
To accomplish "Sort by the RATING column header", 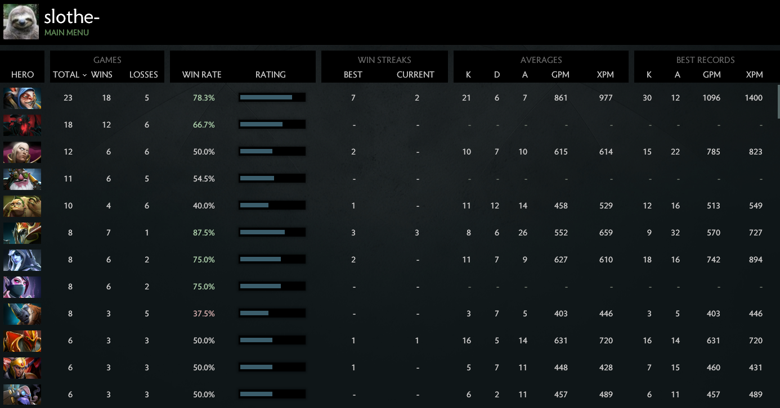I will pyautogui.click(x=270, y=75).
